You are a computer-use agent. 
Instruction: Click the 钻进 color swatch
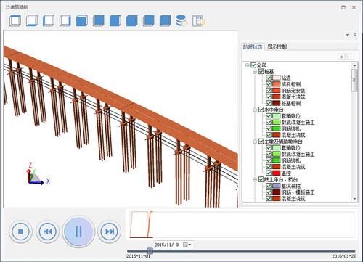pyautogui.click(x=276, y=78)
